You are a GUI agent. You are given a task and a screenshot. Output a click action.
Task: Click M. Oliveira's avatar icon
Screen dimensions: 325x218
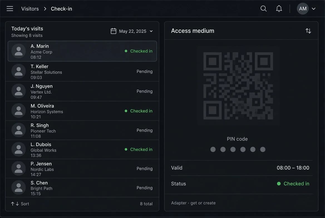19,111
